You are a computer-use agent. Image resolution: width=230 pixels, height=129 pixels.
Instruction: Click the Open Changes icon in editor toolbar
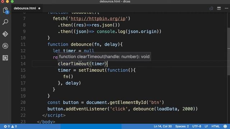[211, 9]
